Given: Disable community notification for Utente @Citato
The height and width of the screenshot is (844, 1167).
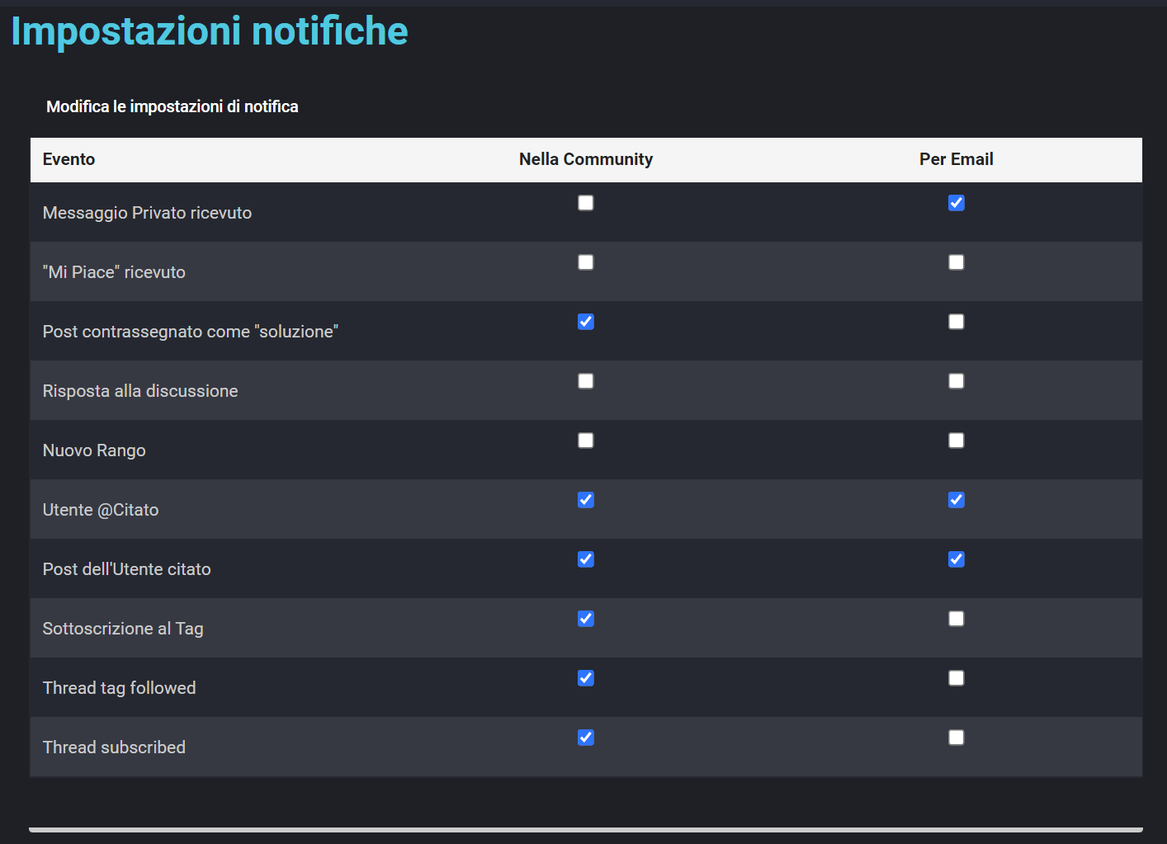Looking at the screenshot, I should pos(585,500).
